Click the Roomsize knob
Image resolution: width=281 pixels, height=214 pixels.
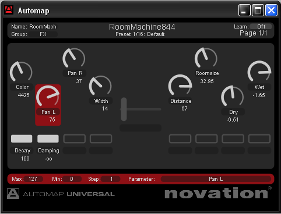click(206, 58)
